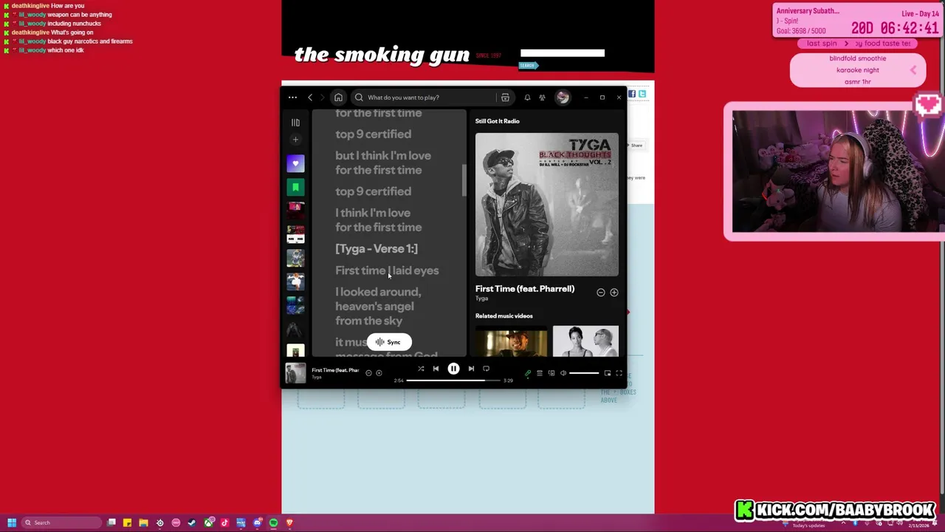Image resolution: width=945 pixels, height=532 pixels.
Task: Open the Windows Start menu
Action: [12, 522]
